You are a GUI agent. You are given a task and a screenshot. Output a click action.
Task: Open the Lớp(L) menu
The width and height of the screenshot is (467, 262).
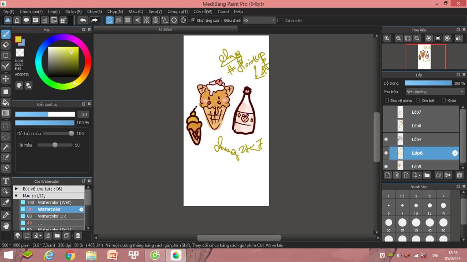point(54,11)
